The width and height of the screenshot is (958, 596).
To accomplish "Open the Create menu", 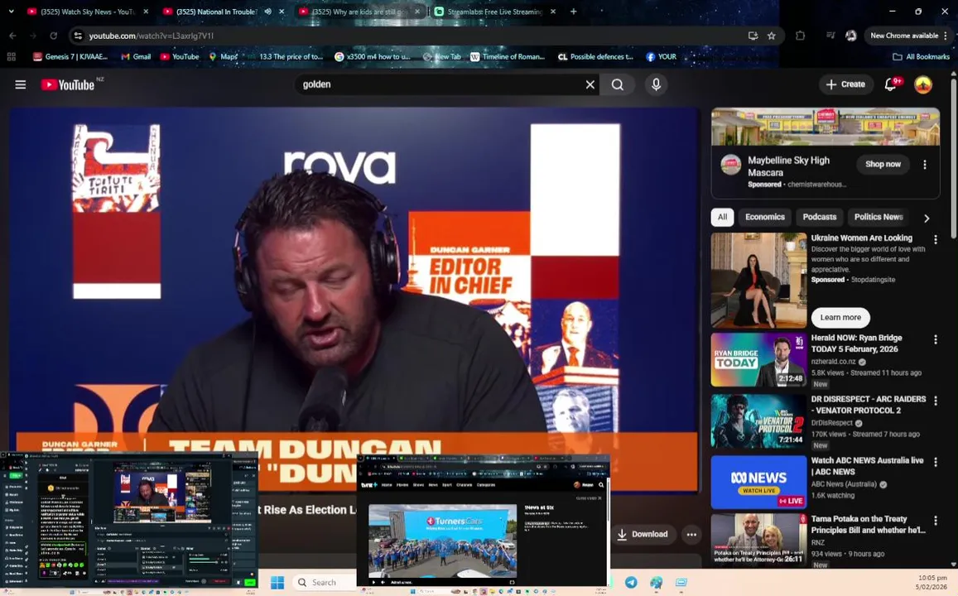I will point(845,84).
